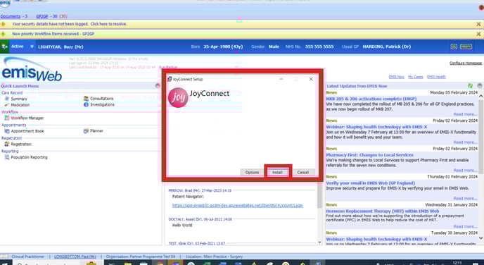Click the SCR icon in patient banner
The height and width of the screenshot is (265, 484).
pos(454,47)
